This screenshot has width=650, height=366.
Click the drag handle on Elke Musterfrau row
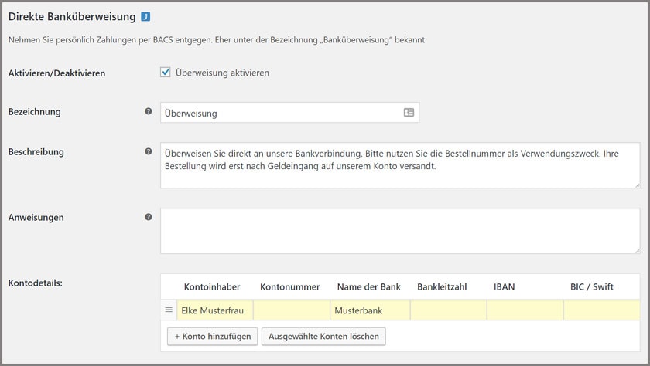[x=169, y=310]
